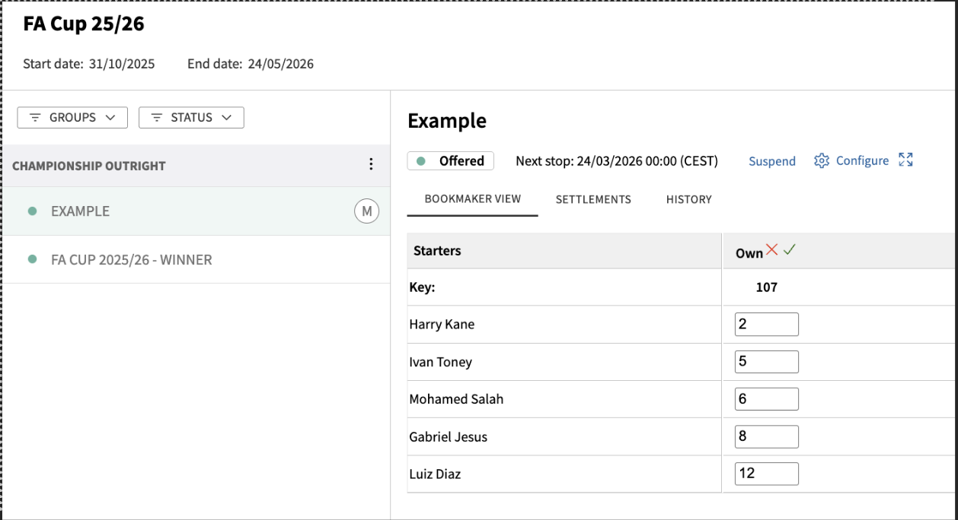Click the Configure gear icon
This screenshot has height=520, width=958.
[x=821, y=160]
